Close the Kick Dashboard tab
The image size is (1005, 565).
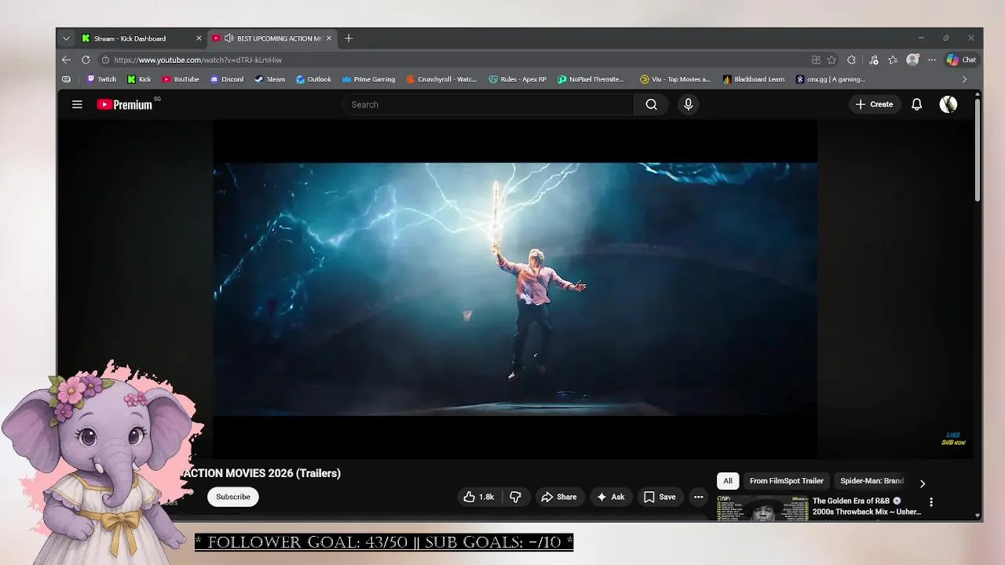click(199, 38)
